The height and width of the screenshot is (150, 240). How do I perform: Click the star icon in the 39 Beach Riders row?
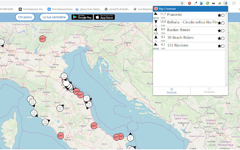219,38
